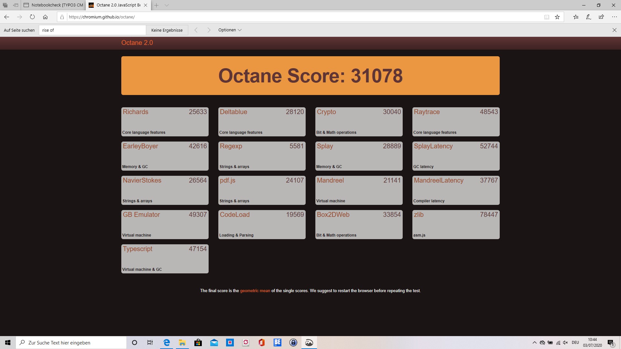The width and height of the screenshot is (621, 349).
Task: Click the find-on-page search field
Action: (x=92, y=30)
